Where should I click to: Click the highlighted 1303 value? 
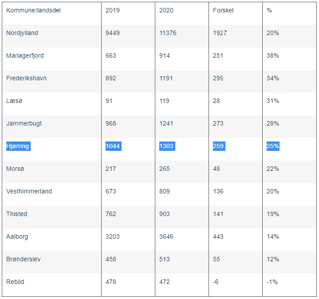[x=167, y=146]
